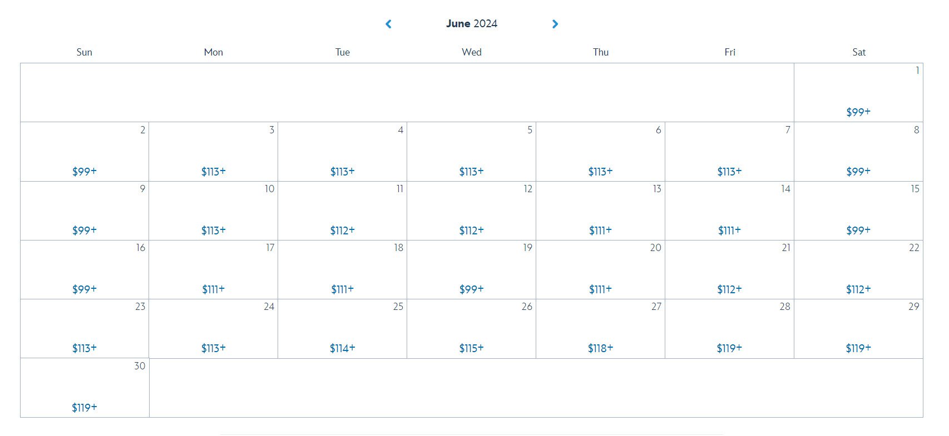Select June 26 showing $115+

click(471, 328)
